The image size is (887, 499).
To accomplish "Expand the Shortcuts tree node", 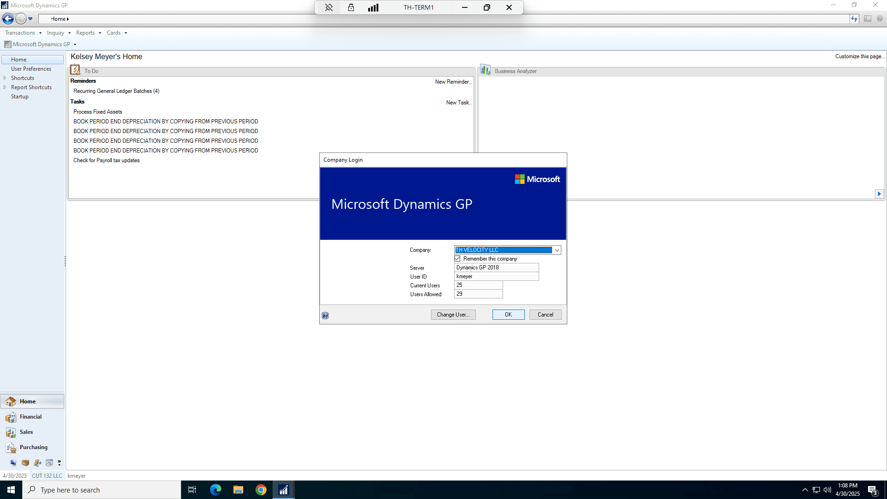I will pos(5,78).
